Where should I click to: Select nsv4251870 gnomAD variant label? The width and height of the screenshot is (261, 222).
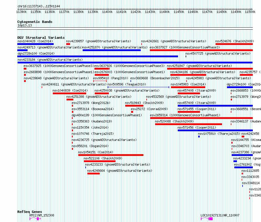(x=115, y=47)
